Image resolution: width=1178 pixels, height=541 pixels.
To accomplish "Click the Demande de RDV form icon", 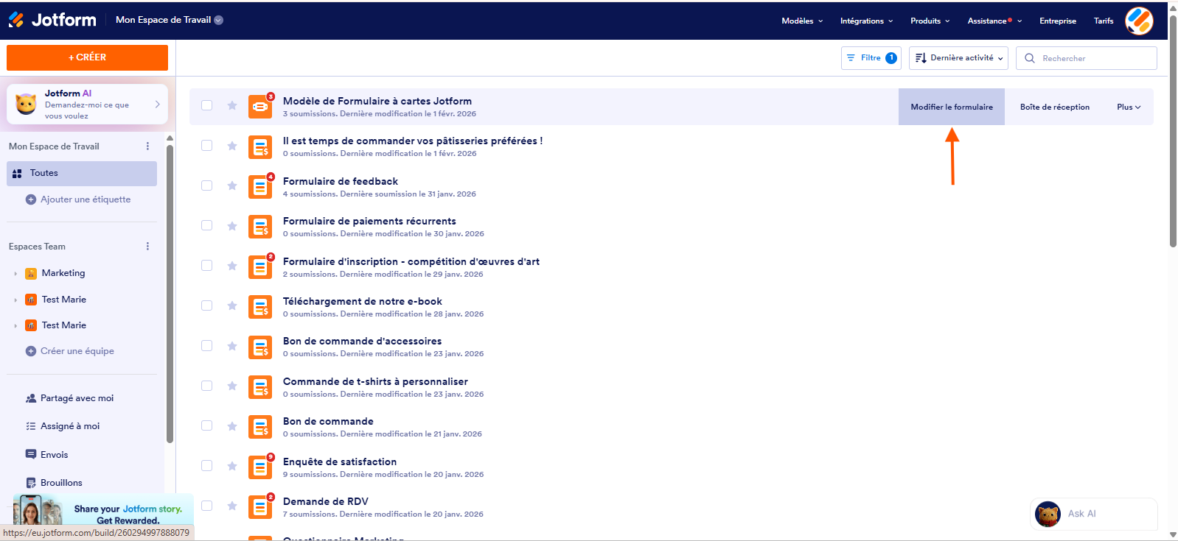I will pos(260,507).
